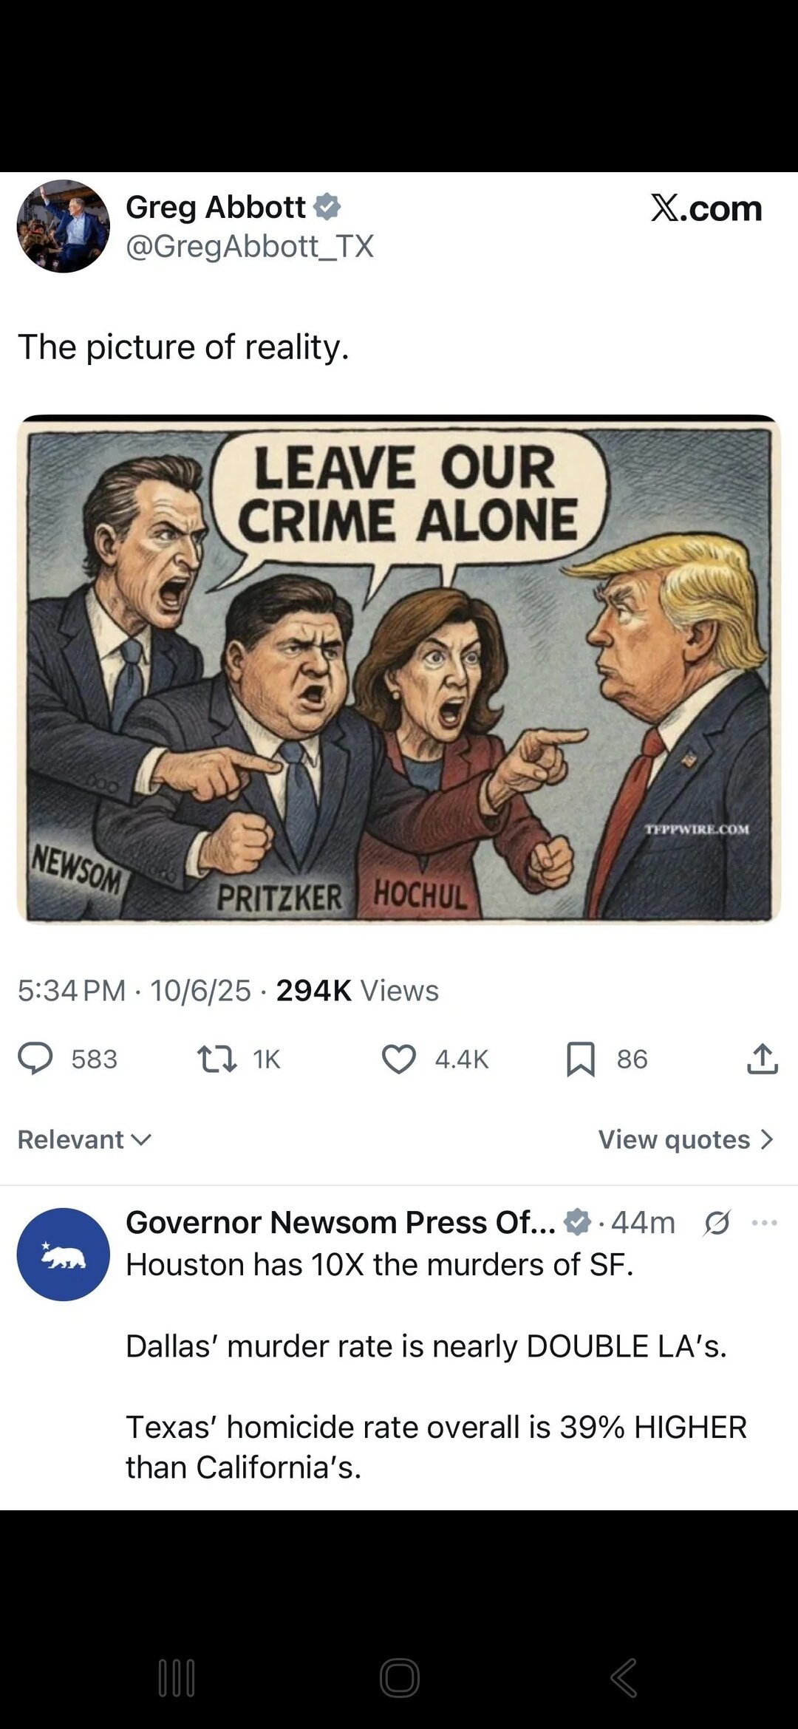
Task: Tap verified badge beside Governor Newsom Press Office
Action: click(x=577, y=1222)
